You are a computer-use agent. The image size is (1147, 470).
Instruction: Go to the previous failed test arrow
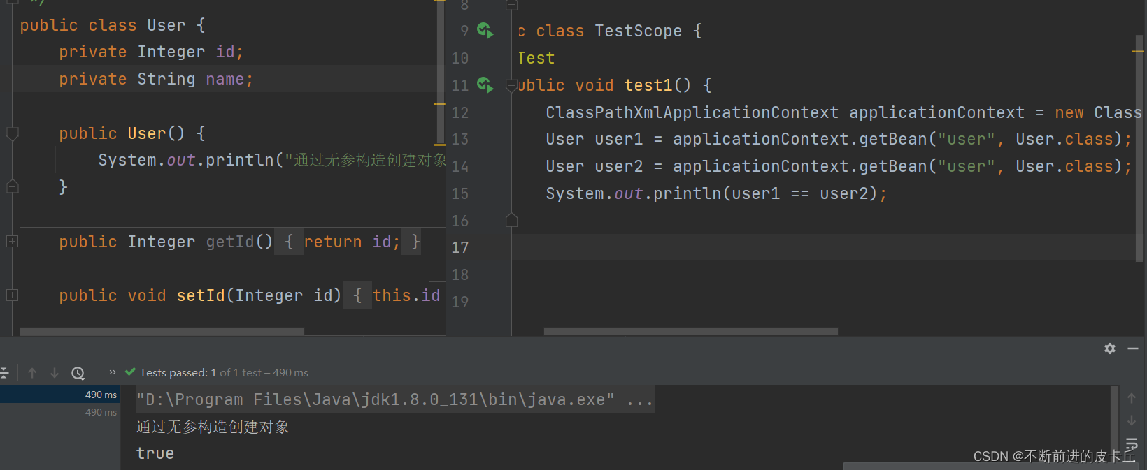(x=32, y=373)
